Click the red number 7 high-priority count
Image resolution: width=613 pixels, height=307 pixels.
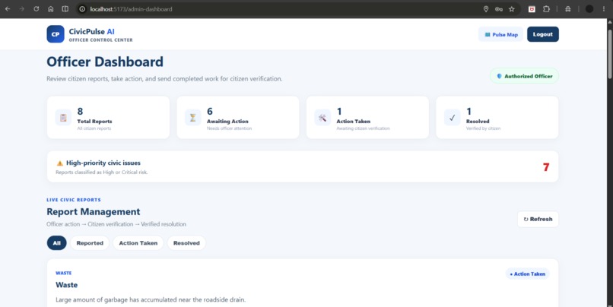click(x=546, y=167)
